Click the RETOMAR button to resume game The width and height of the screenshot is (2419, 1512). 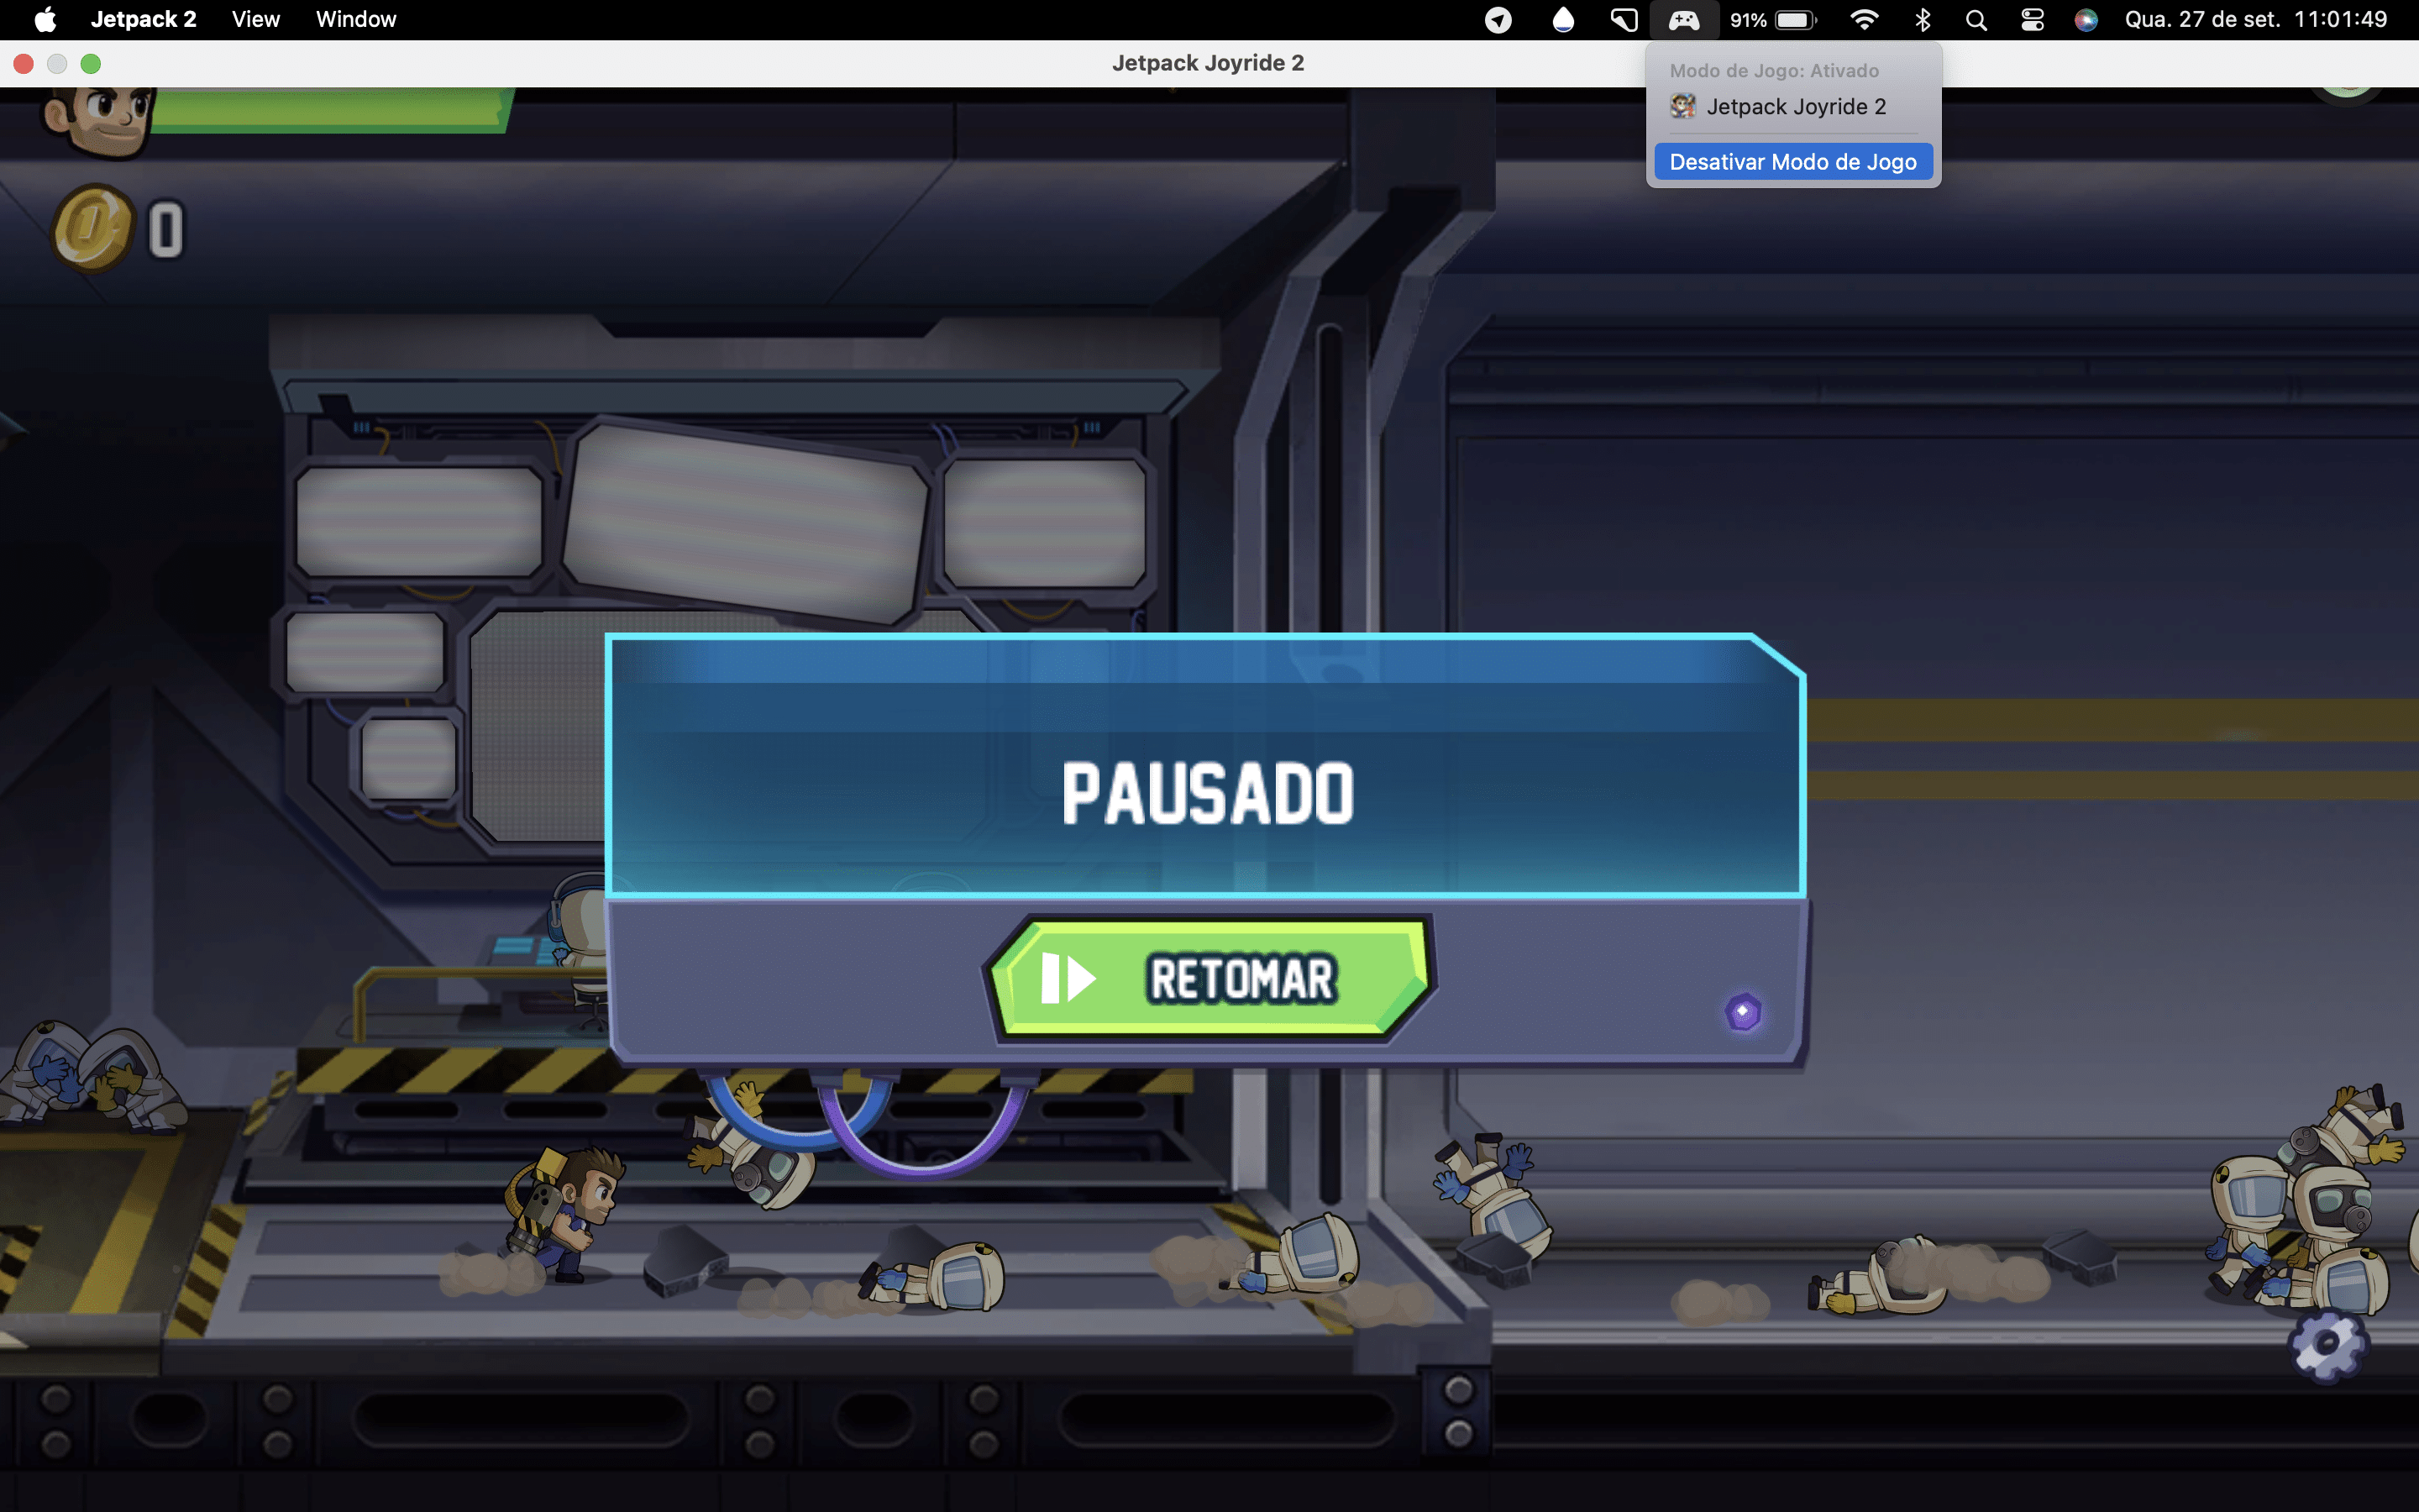pyautogui.click(x=1207, y=977)
